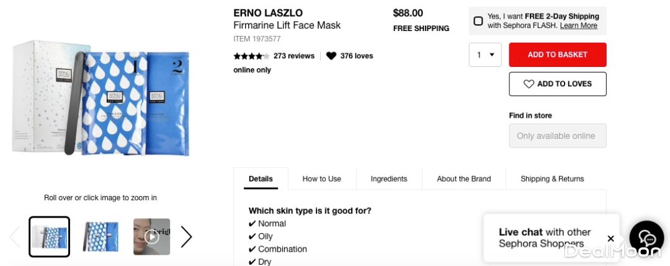670x266 pixels.
Task: Select the first product box thumbnail
Action: [x=50, y=236]
